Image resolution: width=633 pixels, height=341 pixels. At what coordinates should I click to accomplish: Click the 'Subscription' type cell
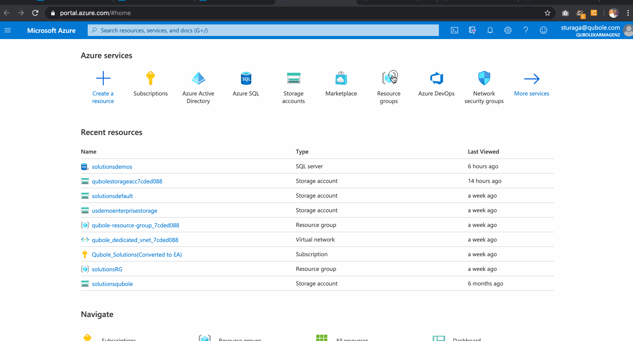pyautogui.click(x=312, y=254)
